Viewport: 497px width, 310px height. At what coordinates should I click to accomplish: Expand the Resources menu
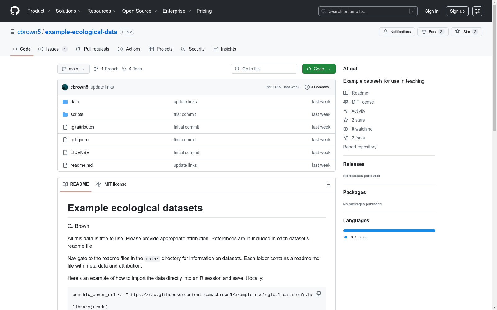(x=102, y=11)
